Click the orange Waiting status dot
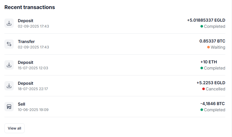232x137 pixels. 208,47
